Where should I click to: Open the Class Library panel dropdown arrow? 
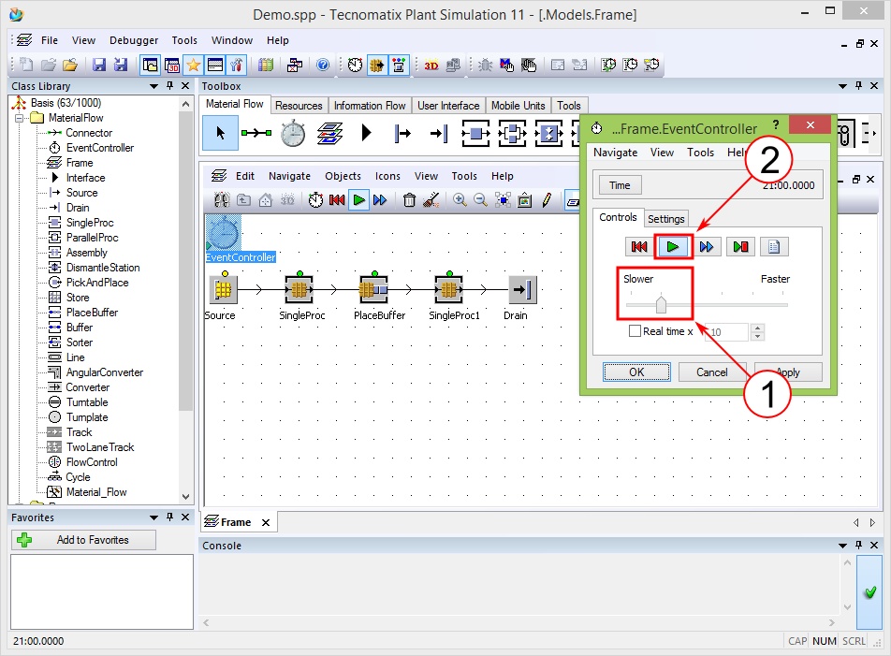click(153, 86)
